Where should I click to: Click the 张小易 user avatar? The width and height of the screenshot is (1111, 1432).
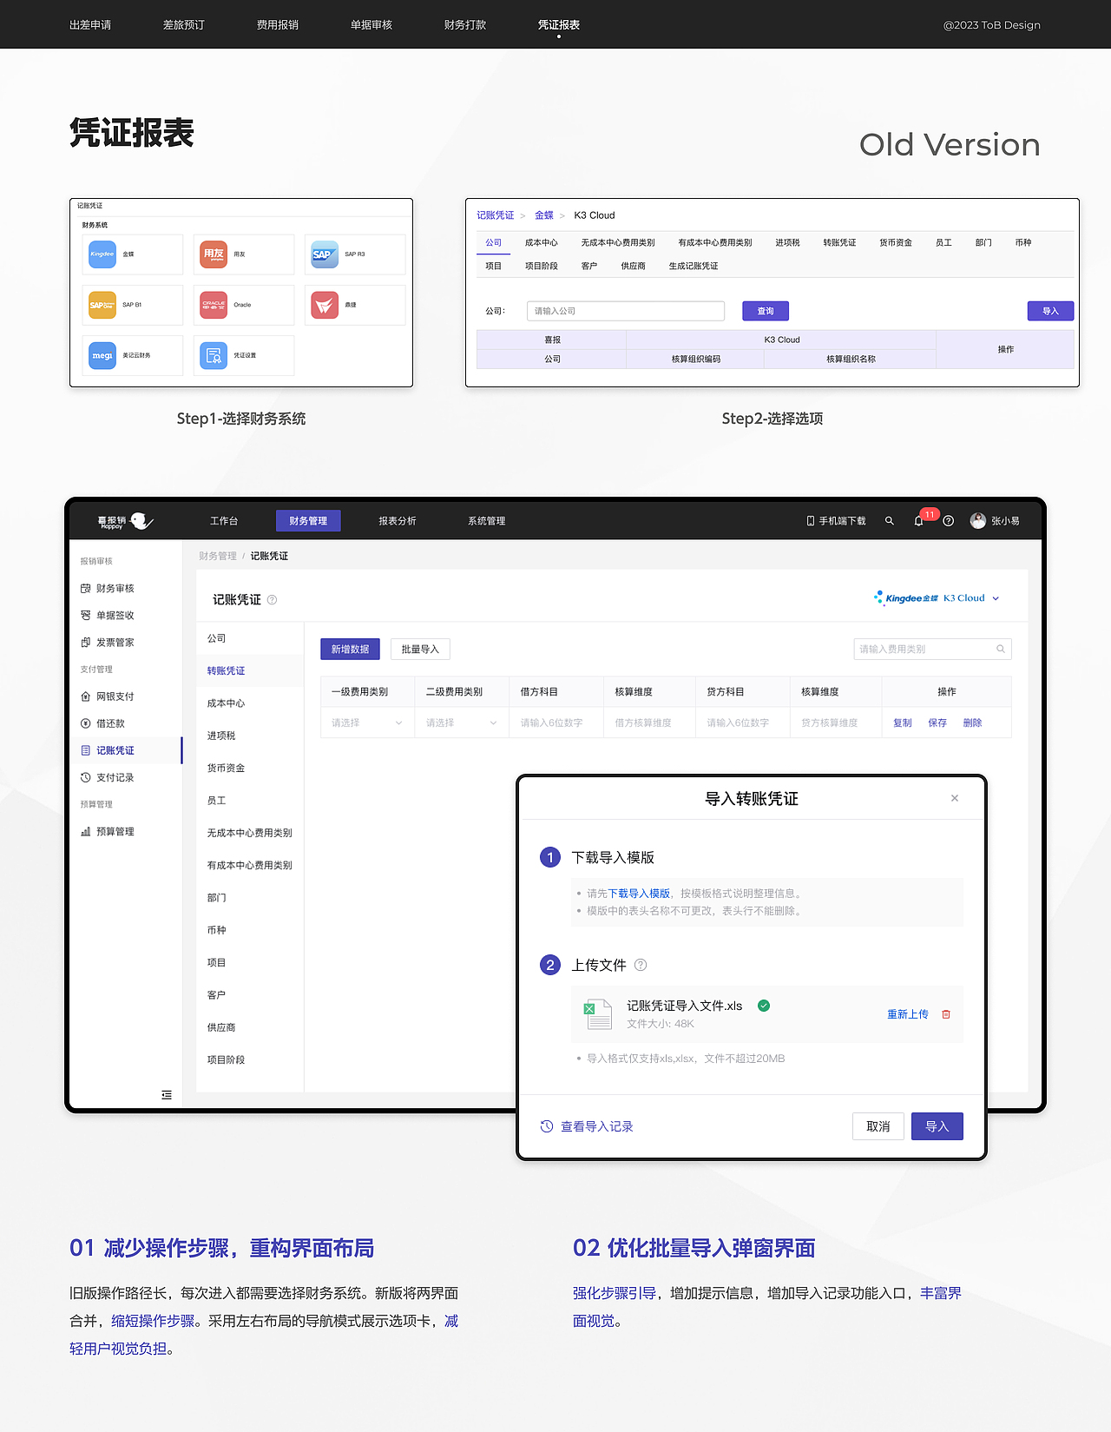[978, 521]
